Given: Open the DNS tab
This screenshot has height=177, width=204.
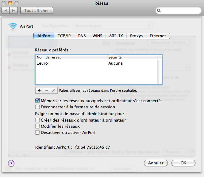Looking at the screenshot, I should [82, 36].
